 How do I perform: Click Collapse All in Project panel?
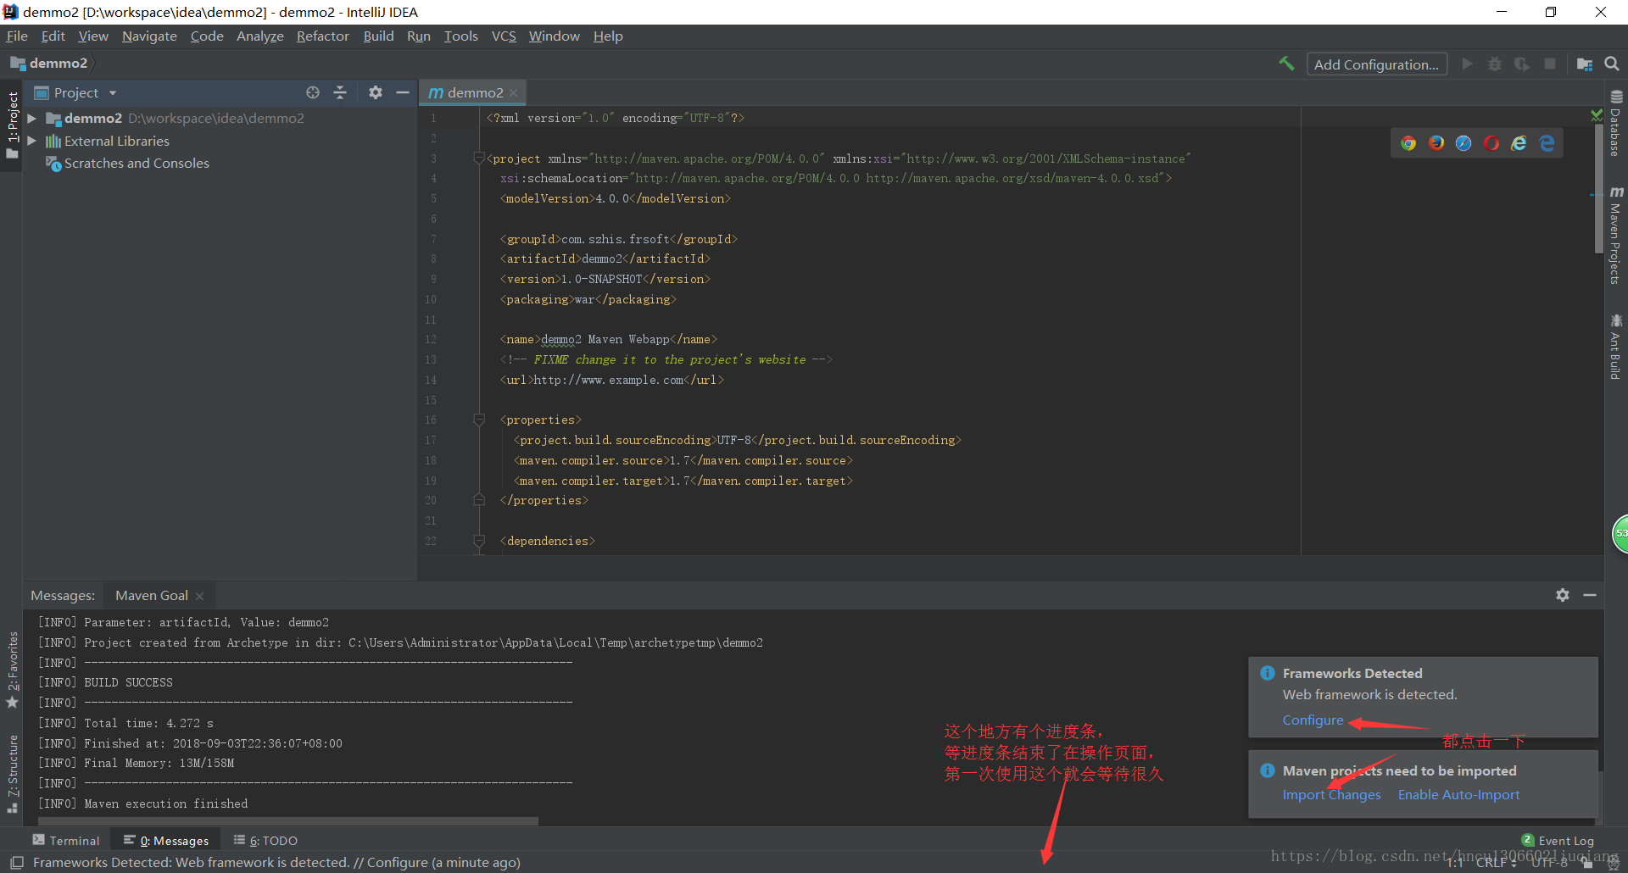(x=340, y=92)
